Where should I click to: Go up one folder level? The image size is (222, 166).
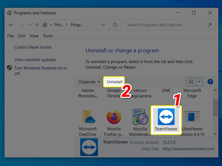[x=37, y=25]
